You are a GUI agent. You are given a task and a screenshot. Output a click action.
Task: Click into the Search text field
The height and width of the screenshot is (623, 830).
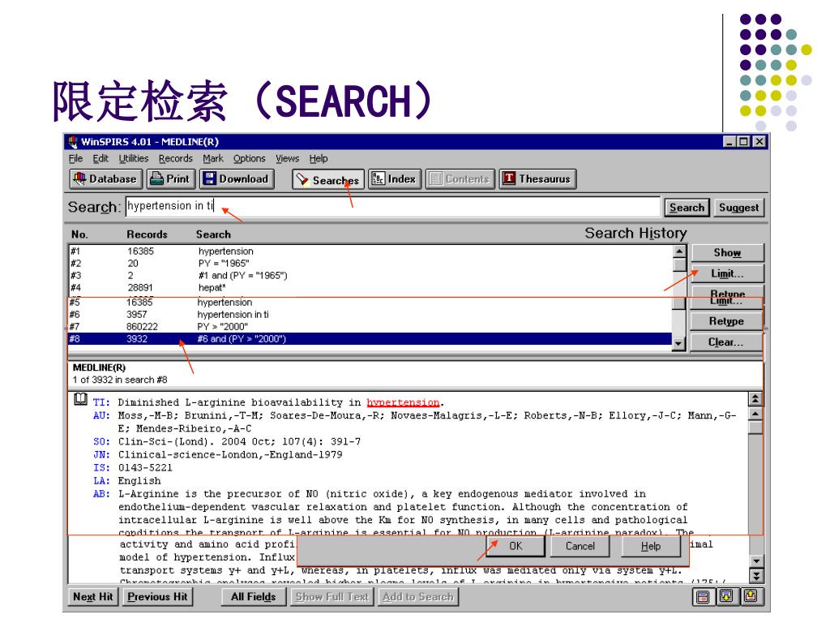click(x=393, y=207)
